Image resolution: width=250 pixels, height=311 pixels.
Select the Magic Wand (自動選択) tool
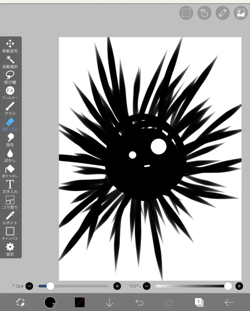(10, 62)
